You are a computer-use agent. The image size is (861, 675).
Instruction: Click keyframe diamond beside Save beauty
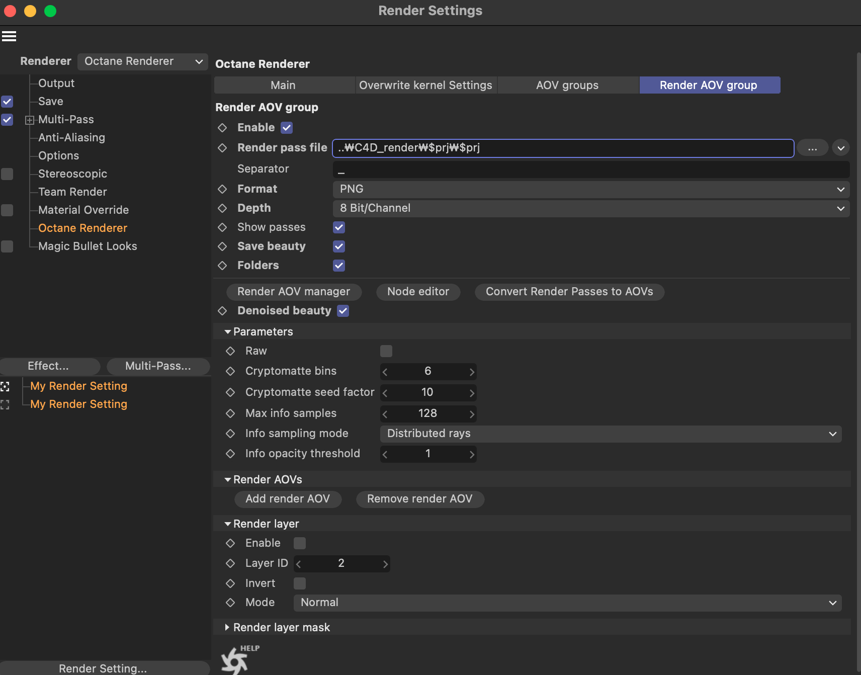tap(222, 246)
